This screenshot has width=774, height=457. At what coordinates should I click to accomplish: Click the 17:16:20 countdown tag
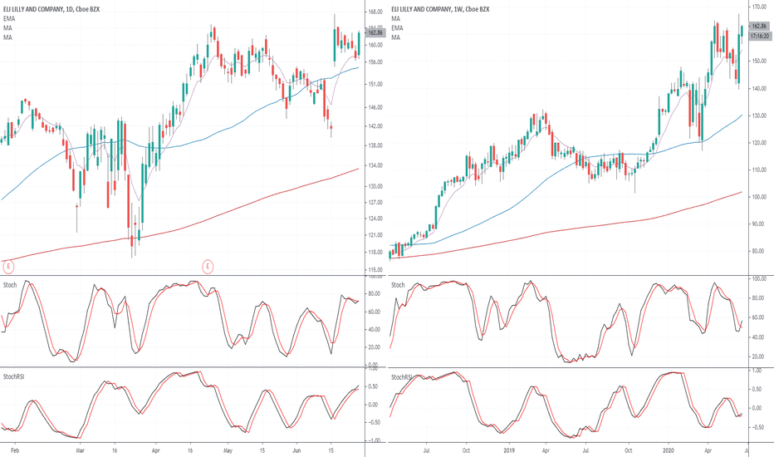[x=760, y=36]
